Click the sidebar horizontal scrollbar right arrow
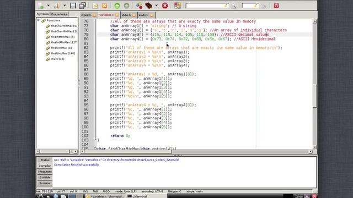Image resolution: width=353 pixels, height=198 pixels. [x=75, y=151]
